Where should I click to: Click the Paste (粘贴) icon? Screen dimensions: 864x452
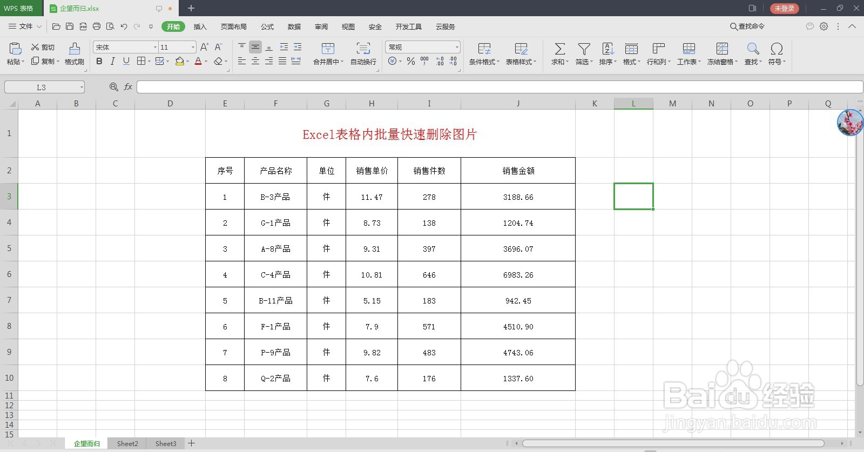coord(15,49)
